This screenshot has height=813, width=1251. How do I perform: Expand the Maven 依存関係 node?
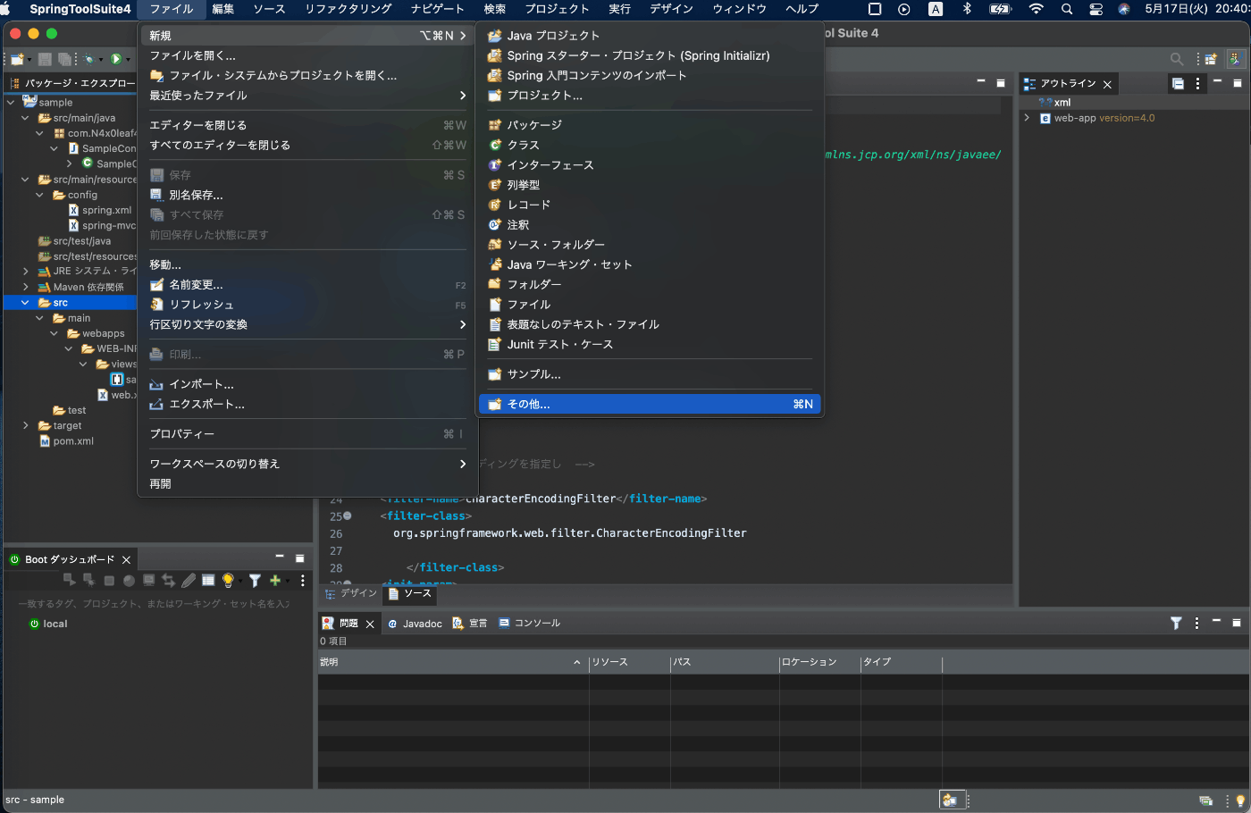[25, 287]
